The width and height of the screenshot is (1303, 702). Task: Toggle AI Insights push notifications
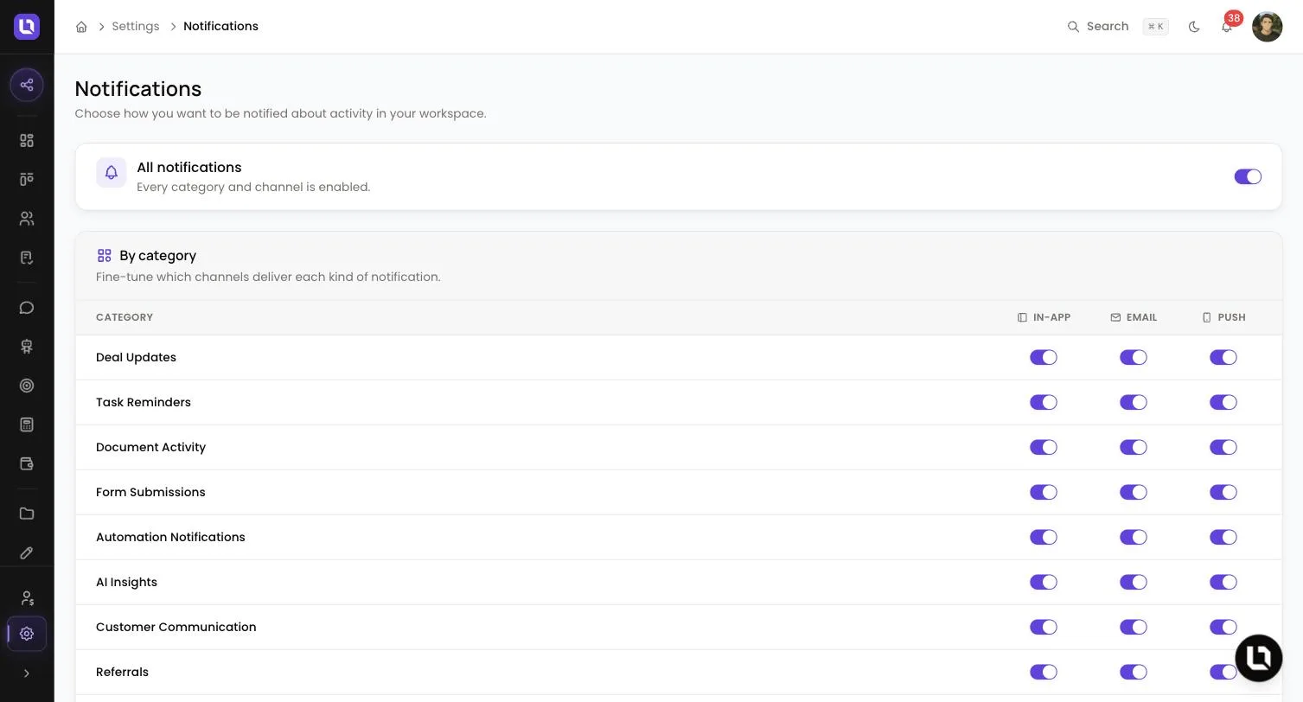(x=1223, y=582)
